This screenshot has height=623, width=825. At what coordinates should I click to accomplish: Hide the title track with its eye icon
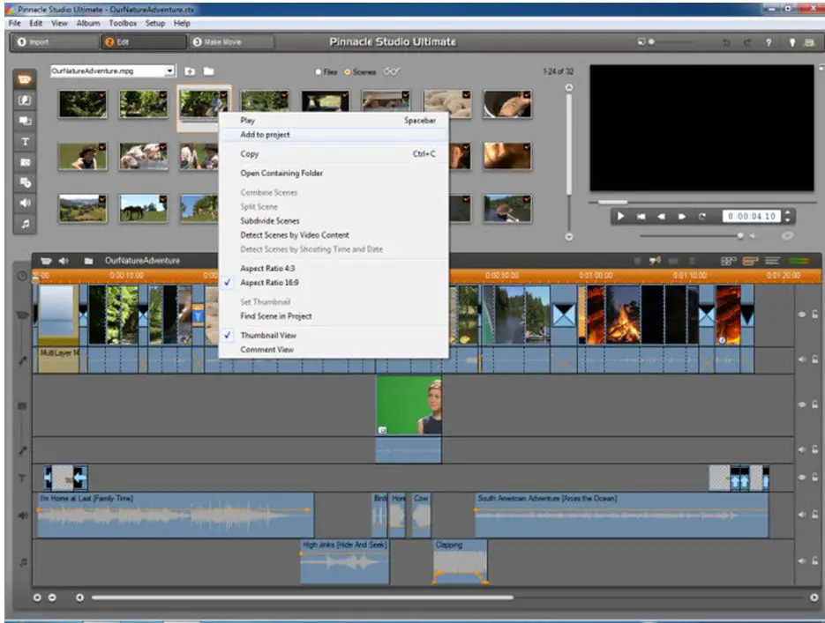click(x=802, y=478)
